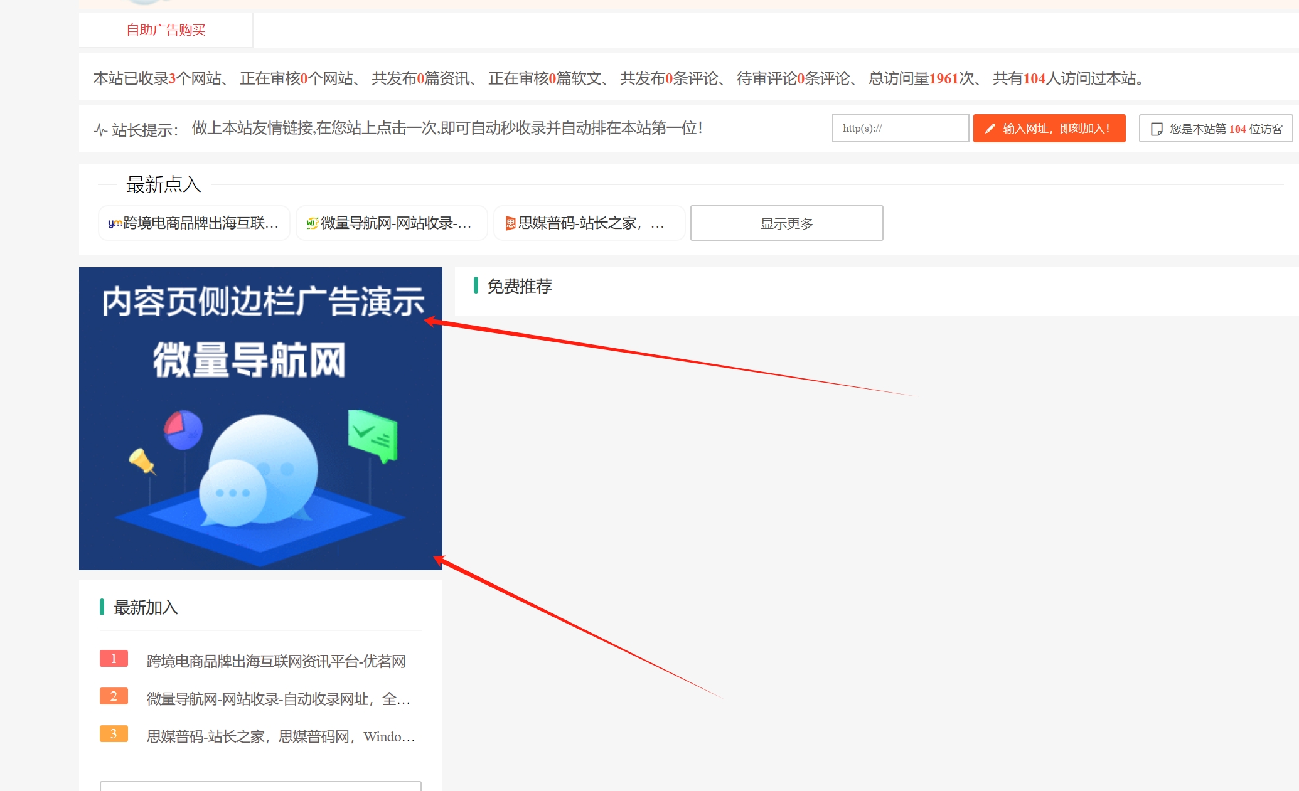The image size is (1299, 791).
Task: Click the ym favicon of the 跨境电商 link
Action: pos(115,223)
